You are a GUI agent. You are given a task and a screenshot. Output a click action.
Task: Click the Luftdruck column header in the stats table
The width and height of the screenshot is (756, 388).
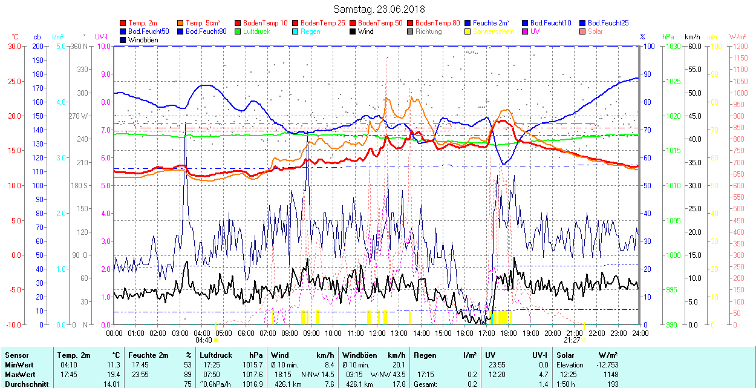pos(216,355)
